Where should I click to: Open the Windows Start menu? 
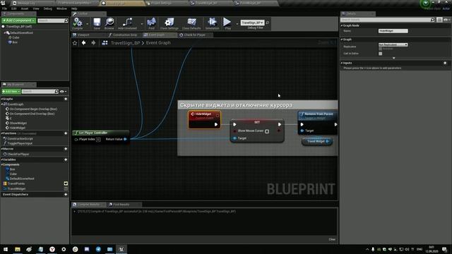click(x=6, y=249)
